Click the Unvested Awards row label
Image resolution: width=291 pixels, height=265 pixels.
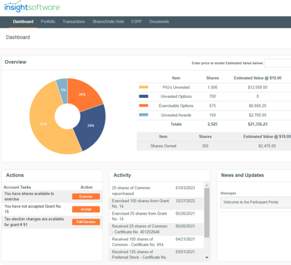pos(176,115)
